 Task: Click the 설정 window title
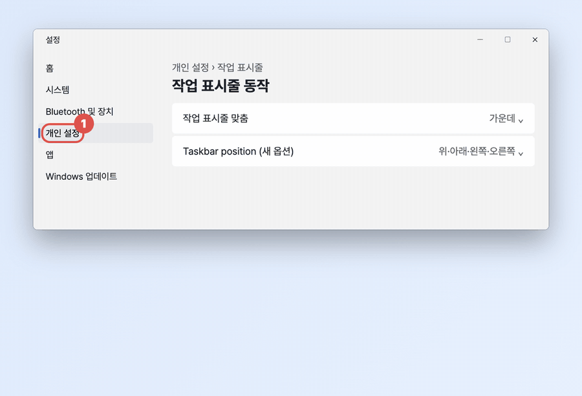[53, 39]
